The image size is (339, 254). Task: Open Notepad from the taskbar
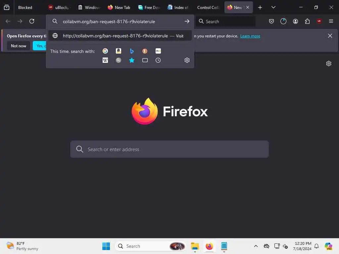click(x=224, y=246)
